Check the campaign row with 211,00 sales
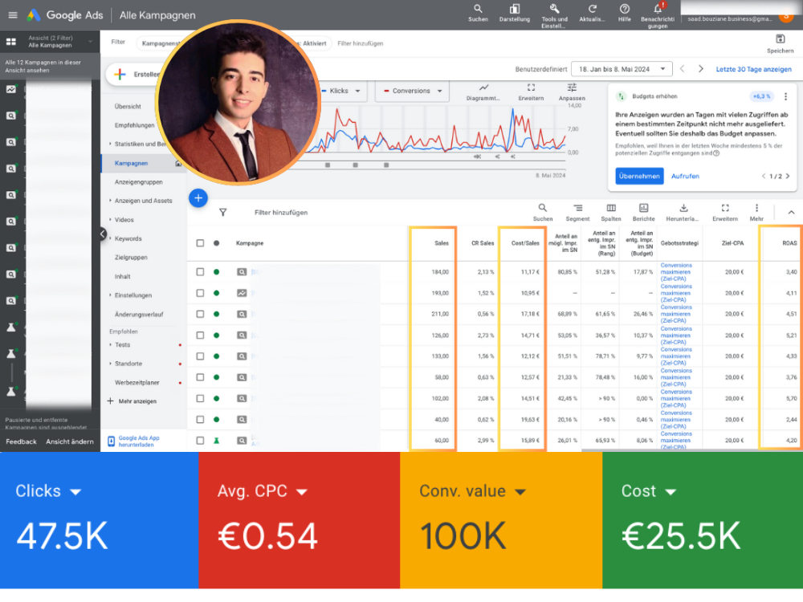 pos(200,314)
